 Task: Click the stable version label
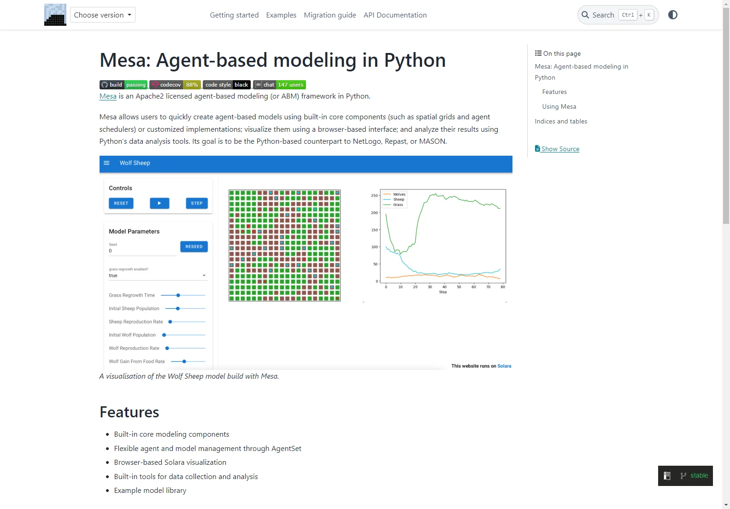tap(699, 476)
